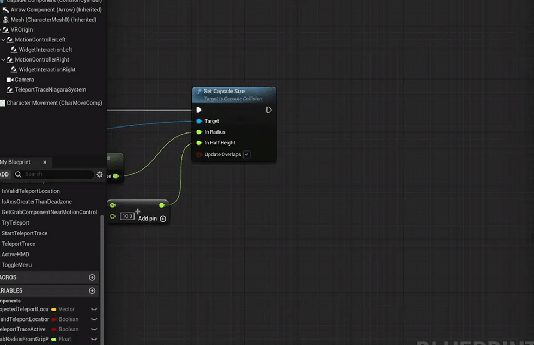Add a new macro with plus icon
The height and width of the screenshot is (345, 534).
pos(92,277)
